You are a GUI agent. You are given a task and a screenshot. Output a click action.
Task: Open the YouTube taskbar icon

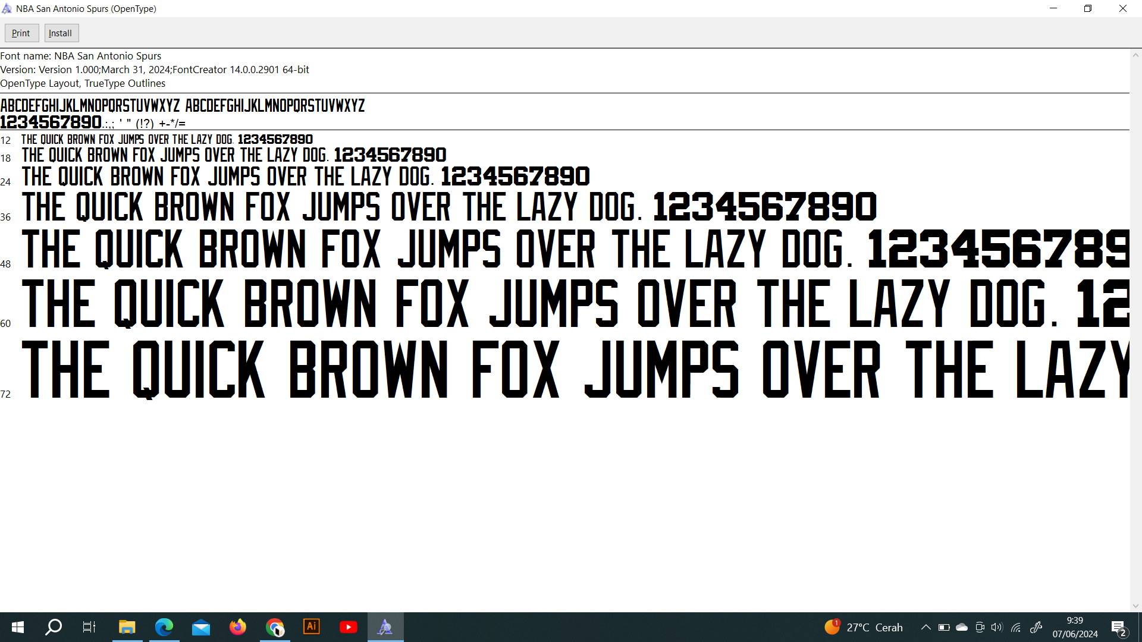click(x=349, y=627)
